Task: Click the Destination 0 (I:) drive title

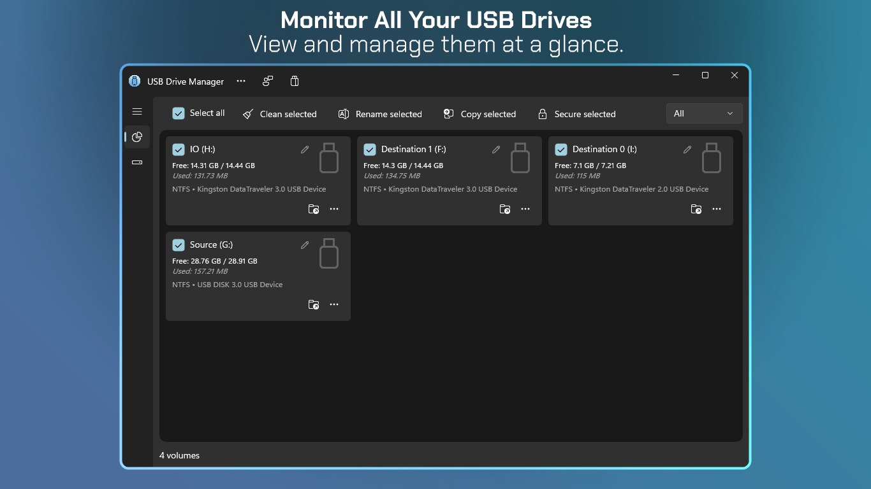Action: (604, 150)
